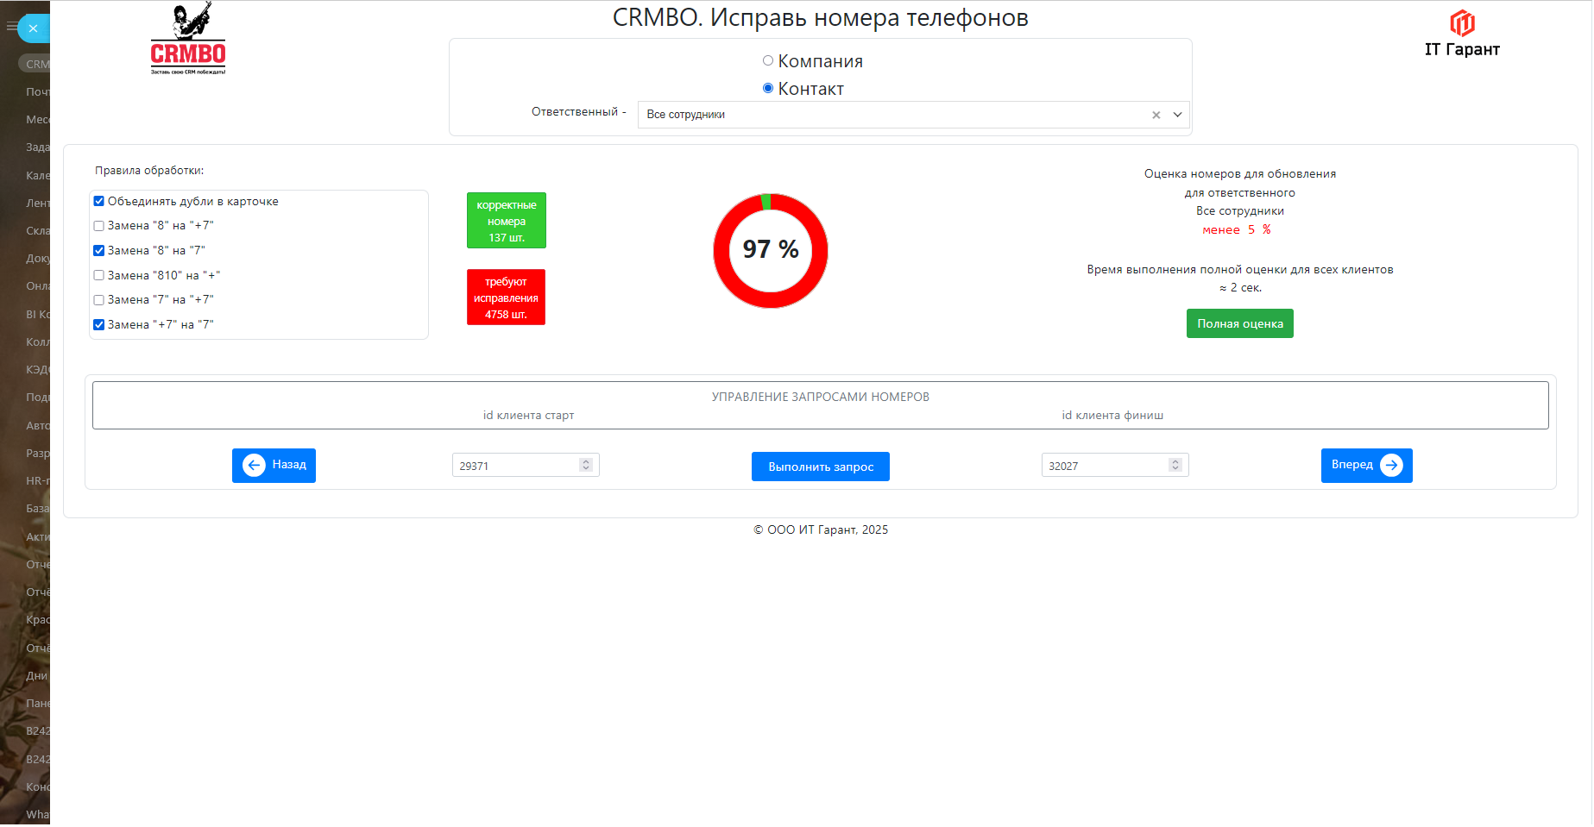1594x827 pixels.
Task: Click the 97 % donut chart
Action: click(770, 251)
